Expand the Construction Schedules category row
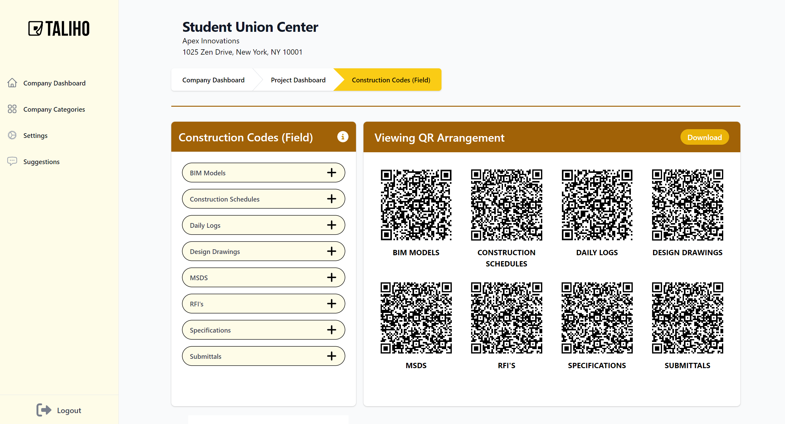 point(331,199)
